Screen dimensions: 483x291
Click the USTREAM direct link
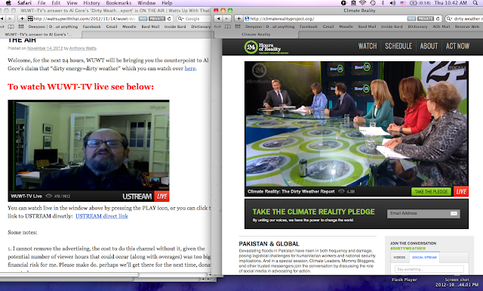click(x=102, y=216)
